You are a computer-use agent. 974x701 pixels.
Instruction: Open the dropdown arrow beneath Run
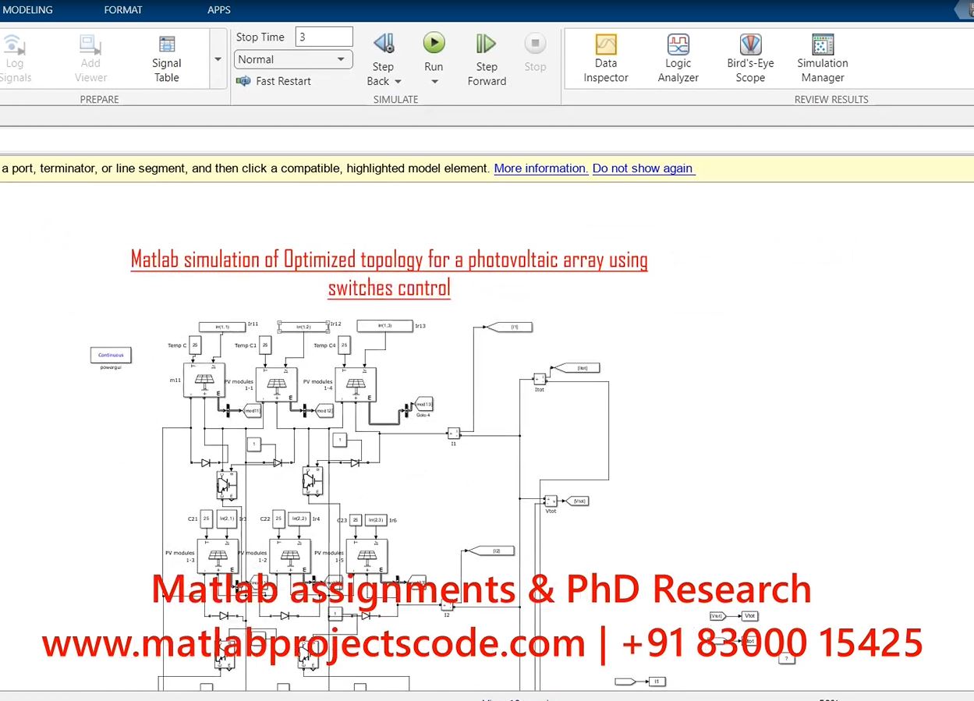coord(434,81)
